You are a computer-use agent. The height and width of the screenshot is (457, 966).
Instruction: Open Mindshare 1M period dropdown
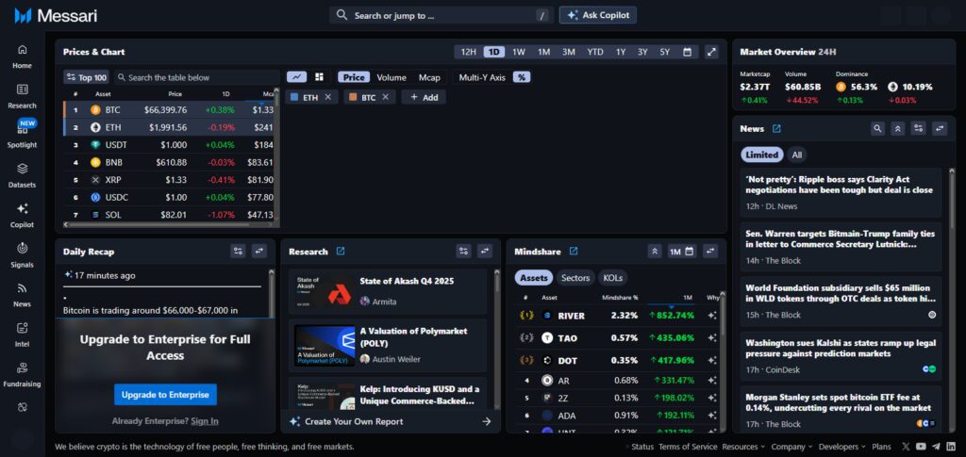point(682,251)
